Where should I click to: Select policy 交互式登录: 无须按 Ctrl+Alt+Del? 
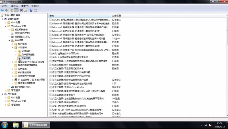[x=68, y=87]
